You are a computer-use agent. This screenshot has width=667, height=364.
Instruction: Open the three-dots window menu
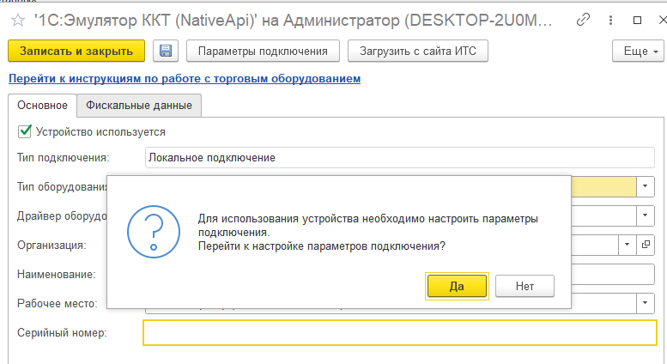[610, 18]
